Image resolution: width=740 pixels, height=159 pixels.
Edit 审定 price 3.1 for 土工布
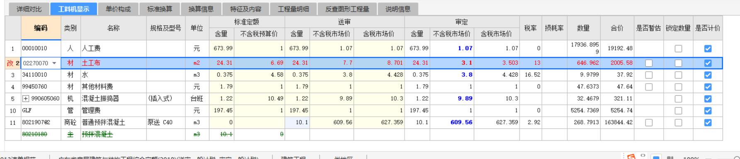click(452, 63)
